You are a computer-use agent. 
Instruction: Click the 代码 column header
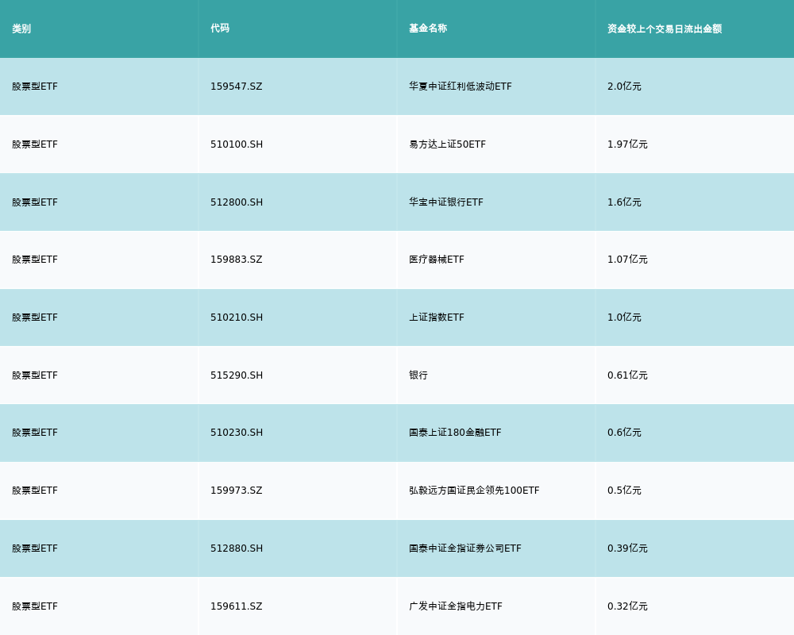[220, 29]
